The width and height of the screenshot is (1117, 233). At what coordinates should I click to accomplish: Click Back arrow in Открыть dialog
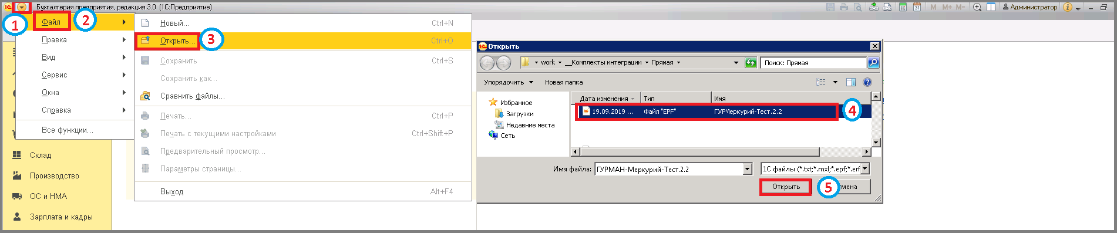(487, 63)
